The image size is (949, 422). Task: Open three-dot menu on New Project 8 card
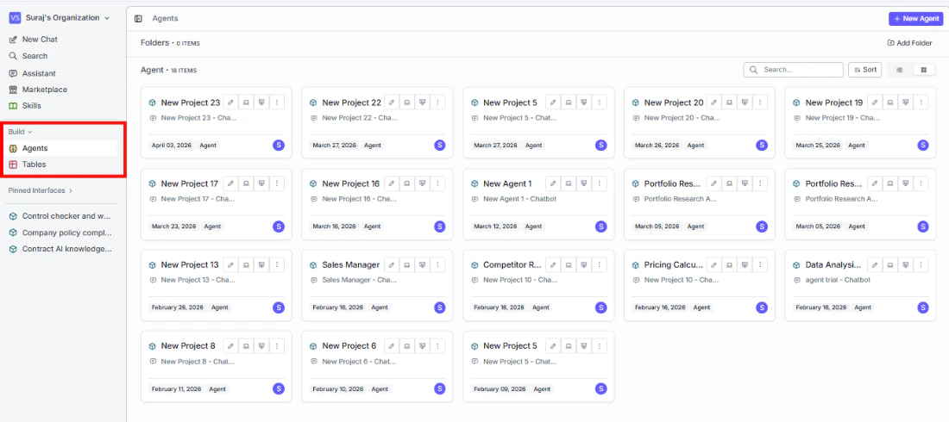pos(277,346)
